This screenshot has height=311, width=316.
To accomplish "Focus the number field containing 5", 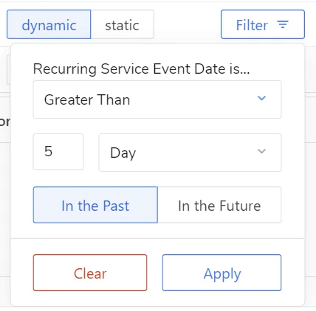I will (x=58, y=152).
